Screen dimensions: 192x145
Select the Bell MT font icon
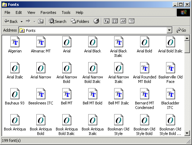pyautogui.click(x=67, y=94)
